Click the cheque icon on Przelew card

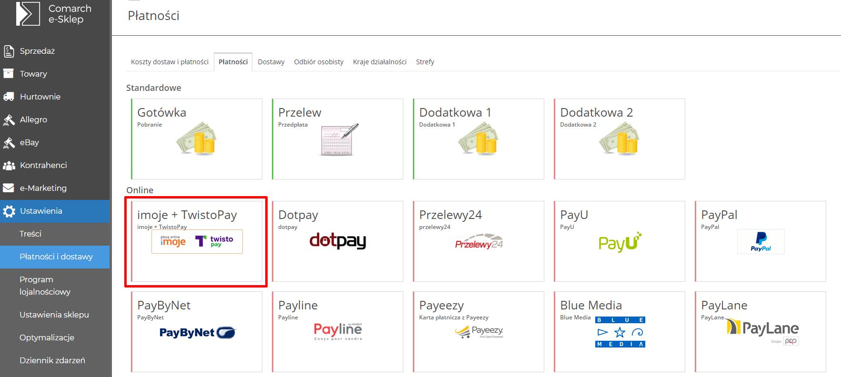pyautogui.click(x=340, y=139)
